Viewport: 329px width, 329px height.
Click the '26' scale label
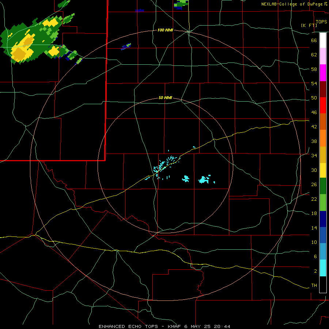[x=314, y=185]
